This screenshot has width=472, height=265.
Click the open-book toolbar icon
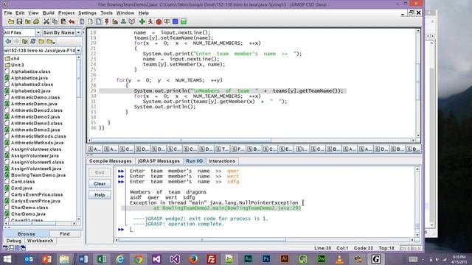tap(131, 21)
